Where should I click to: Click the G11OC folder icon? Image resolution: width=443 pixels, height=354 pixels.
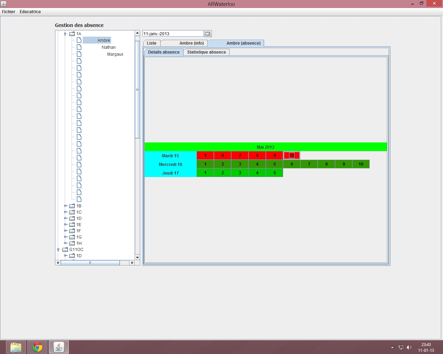pos(65,250)
